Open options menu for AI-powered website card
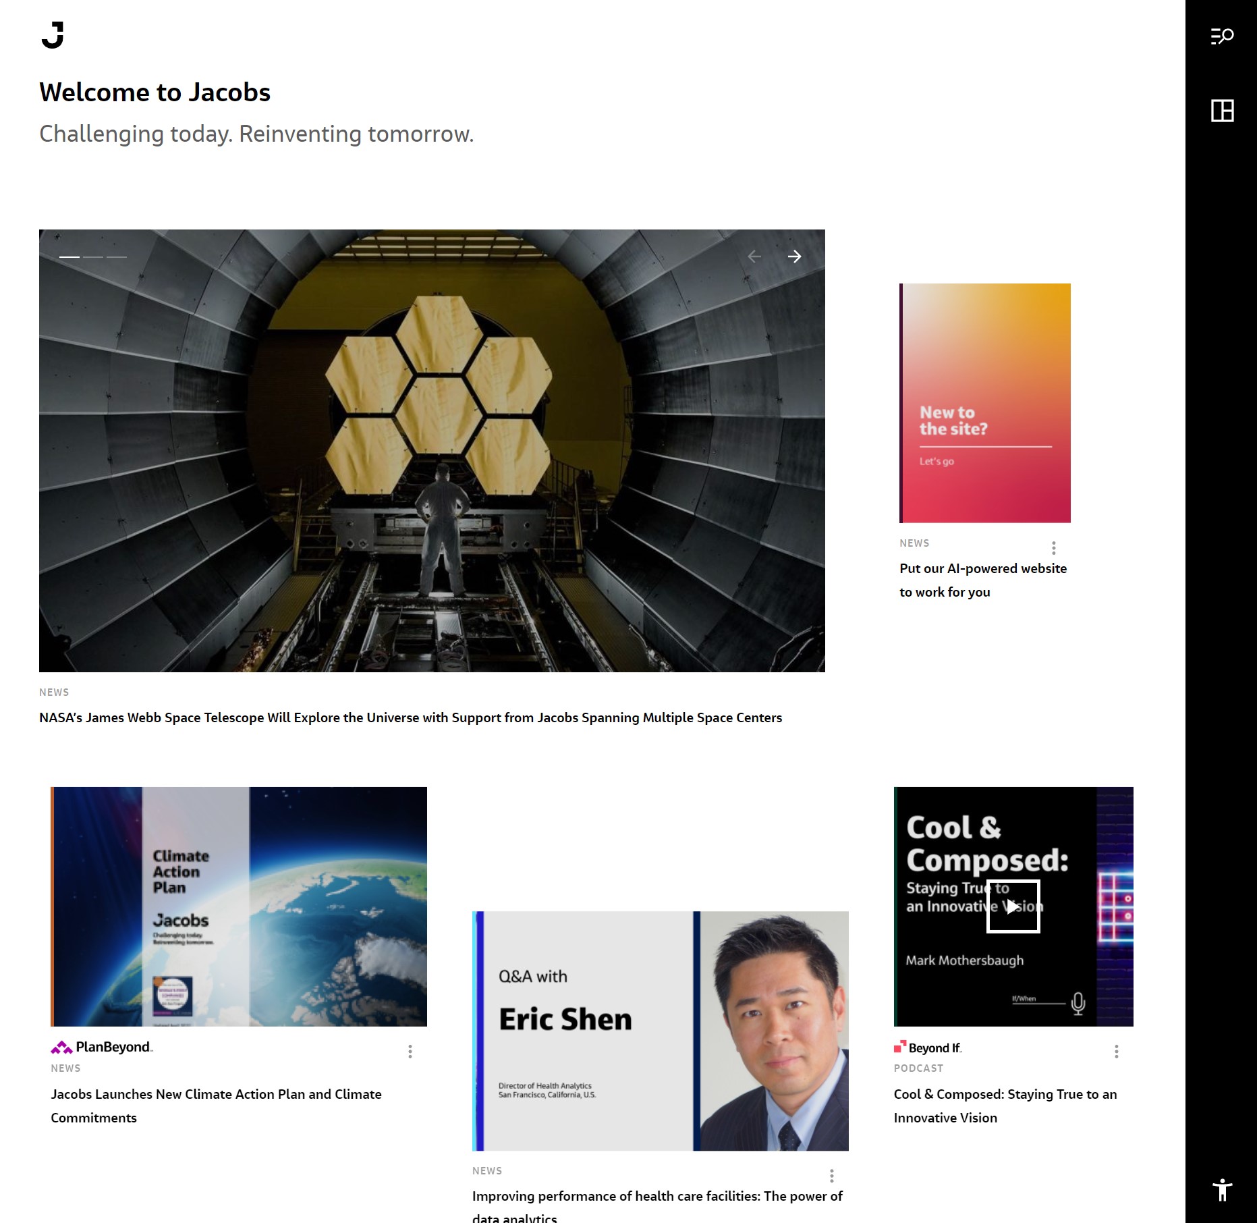The width and height of the screenshot is (1257, 1223). click(1053, 548)
